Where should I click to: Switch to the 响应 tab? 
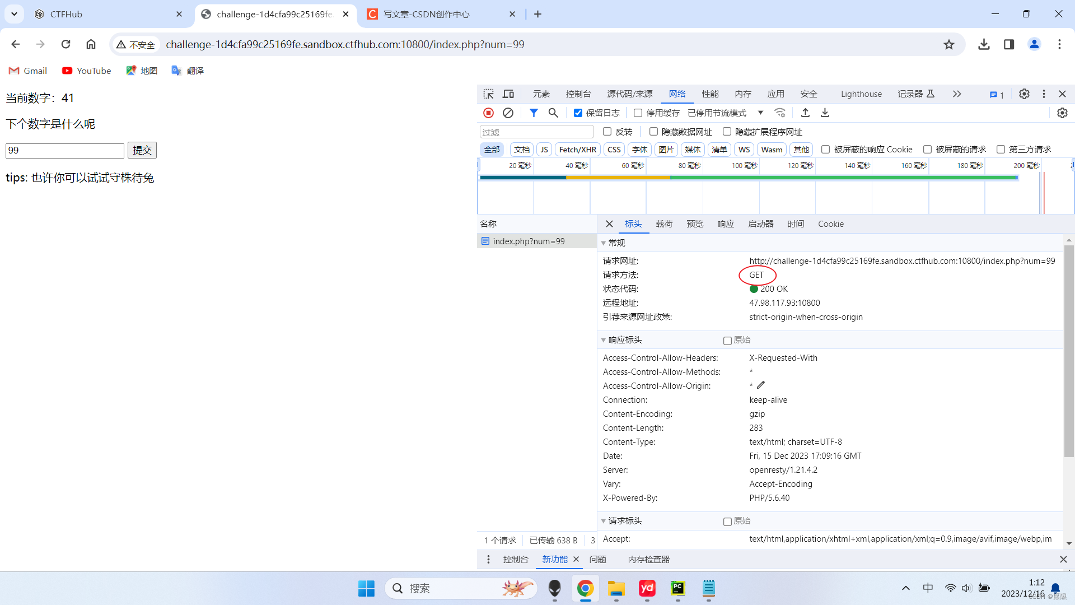tap(725, 224)
